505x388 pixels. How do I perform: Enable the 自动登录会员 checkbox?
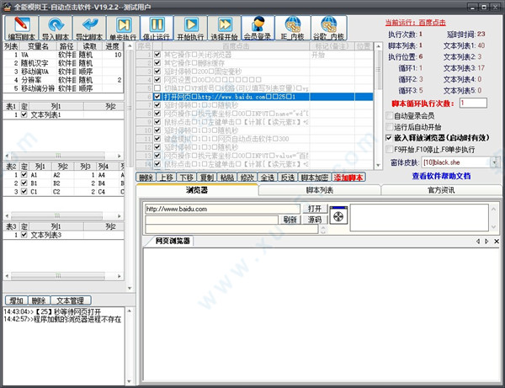click(x=388, y=114)
